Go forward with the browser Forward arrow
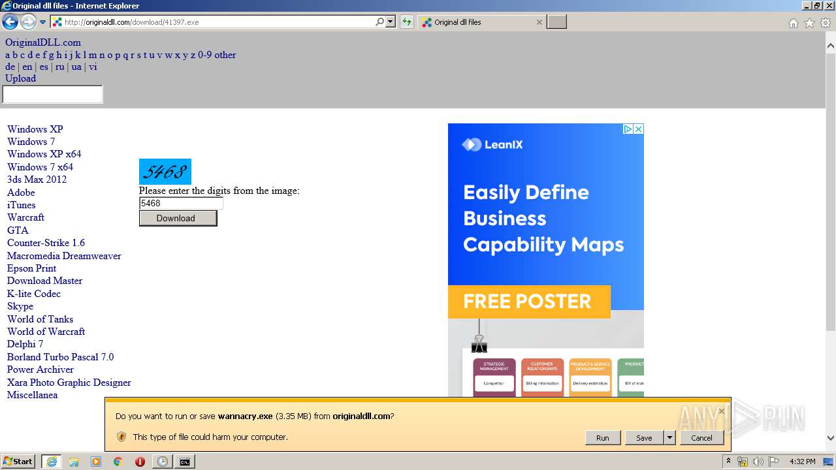Viewport: 836px width, 470px height. pyautogui.click(x=28, y=22)
